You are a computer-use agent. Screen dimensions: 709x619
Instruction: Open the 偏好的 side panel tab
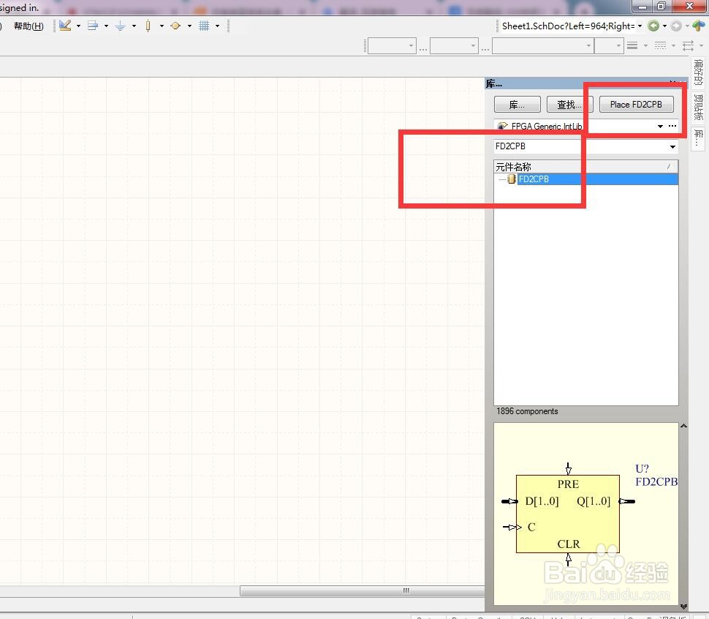pyautogui.click(x=698, y=72)
